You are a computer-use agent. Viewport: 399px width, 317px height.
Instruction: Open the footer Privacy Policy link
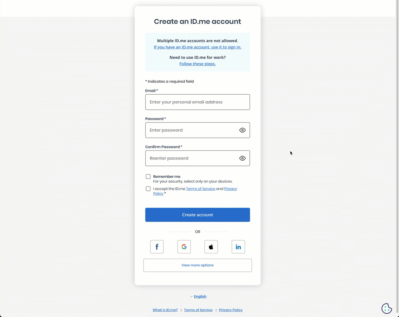[231, 310]
